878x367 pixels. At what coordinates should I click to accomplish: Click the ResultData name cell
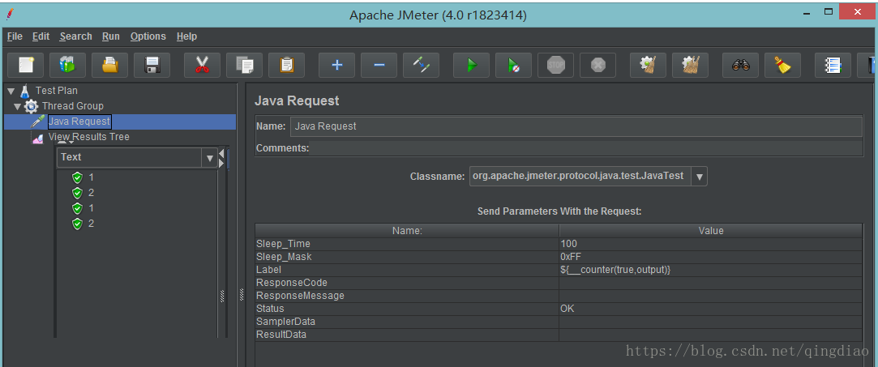click(x=407, y=335)
